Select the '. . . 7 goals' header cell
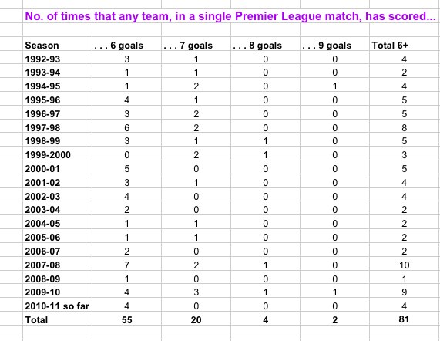 click(x=196, y=45)
